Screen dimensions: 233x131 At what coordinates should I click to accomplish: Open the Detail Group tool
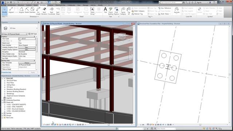[x=92, y=11]
